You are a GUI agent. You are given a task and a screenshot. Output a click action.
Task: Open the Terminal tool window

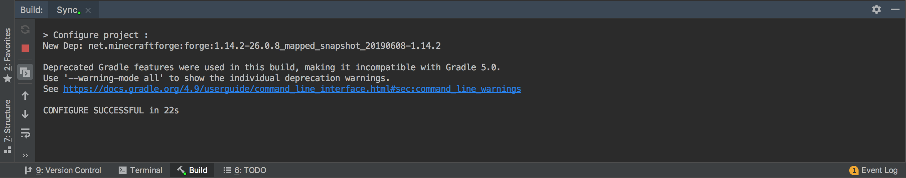point(141,170)
